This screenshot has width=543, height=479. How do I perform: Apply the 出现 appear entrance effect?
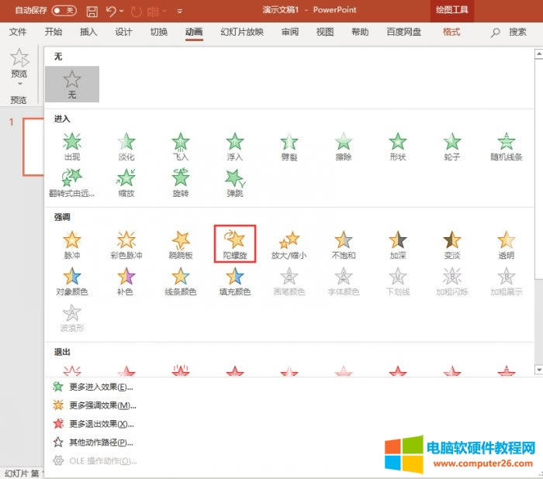point(72,146)
